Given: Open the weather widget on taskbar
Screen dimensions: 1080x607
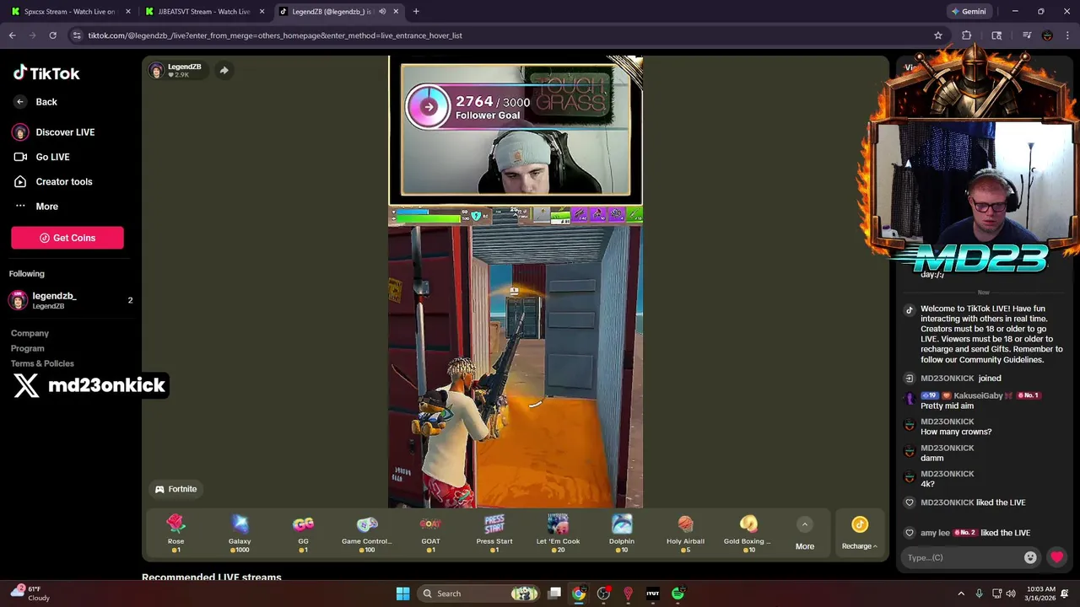Looking at the screenshot, I should (x=30, y=594).
